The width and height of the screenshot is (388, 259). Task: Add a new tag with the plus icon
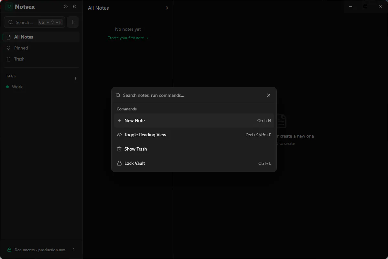click(x=76, y=78)
